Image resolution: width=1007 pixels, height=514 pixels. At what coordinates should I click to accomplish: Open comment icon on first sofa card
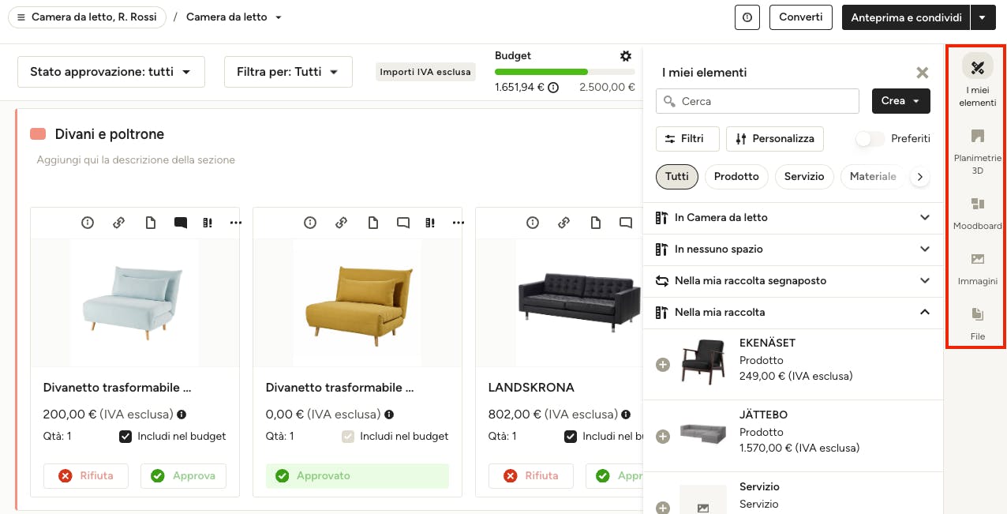(x=181, y=223)
